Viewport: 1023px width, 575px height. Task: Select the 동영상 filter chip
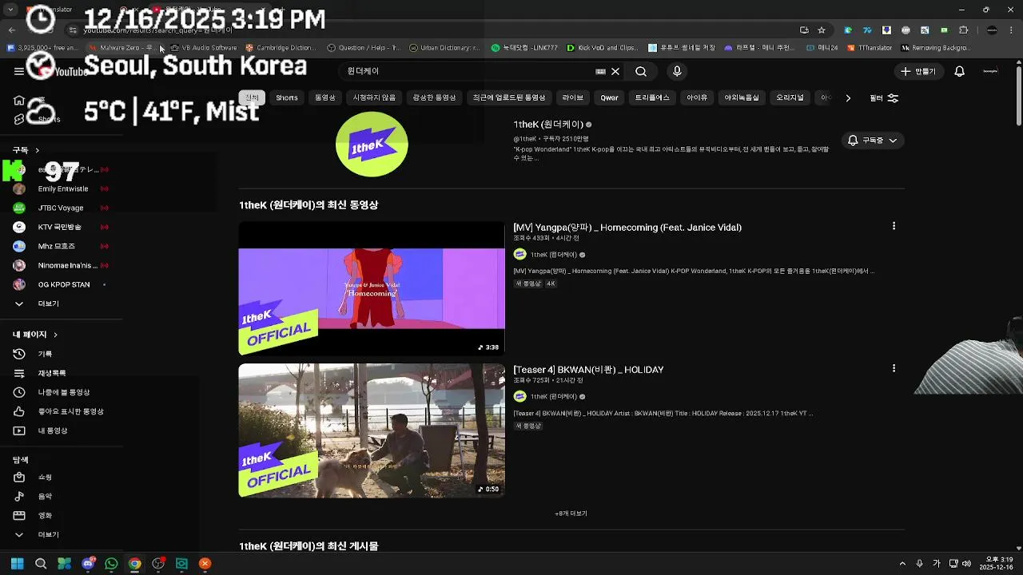coord(325,97)
